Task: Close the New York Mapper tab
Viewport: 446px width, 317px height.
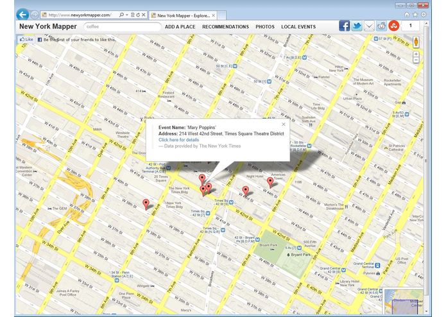Action: coord(213,15)
